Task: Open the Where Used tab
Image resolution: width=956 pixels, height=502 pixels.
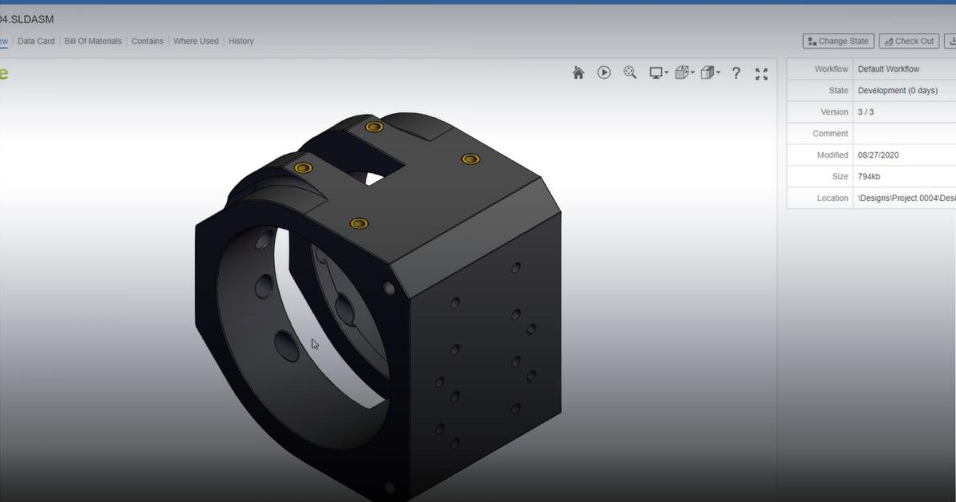Action: coord(195,41)
